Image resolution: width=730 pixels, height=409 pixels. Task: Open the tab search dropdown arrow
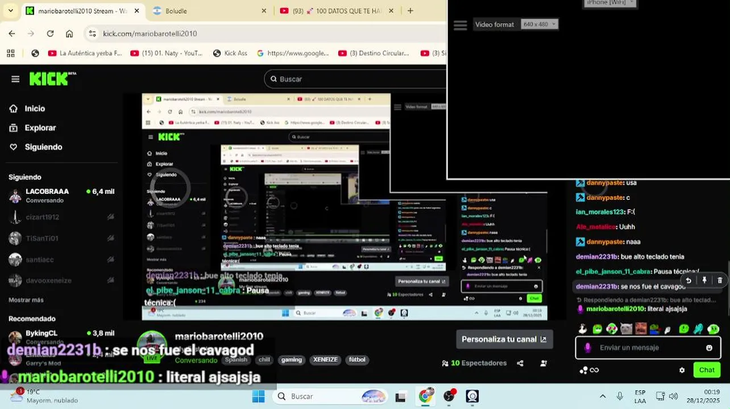10,11
